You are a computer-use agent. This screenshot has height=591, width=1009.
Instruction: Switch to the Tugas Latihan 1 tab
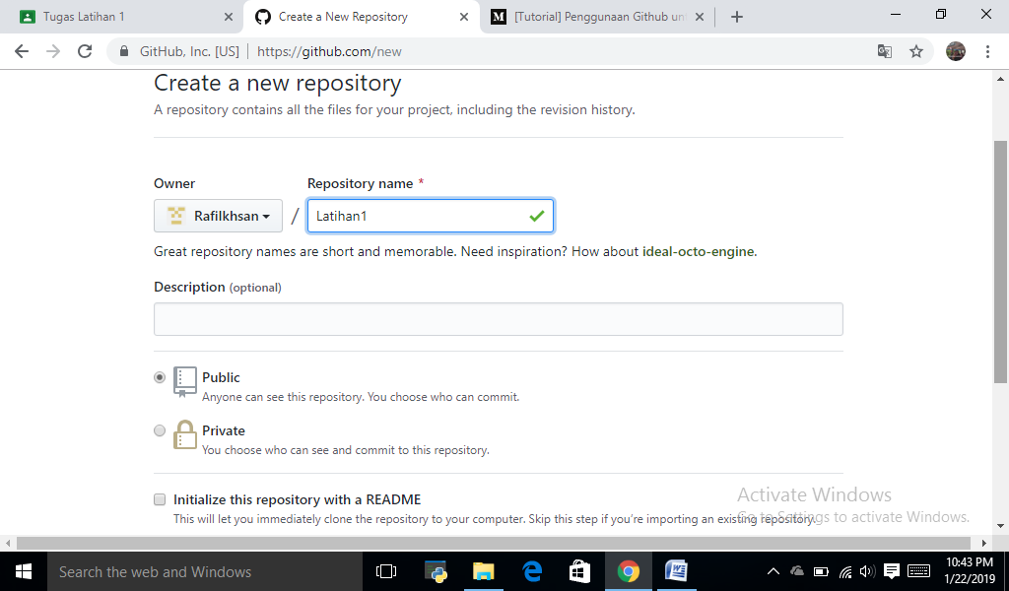[x=122, y=17]
